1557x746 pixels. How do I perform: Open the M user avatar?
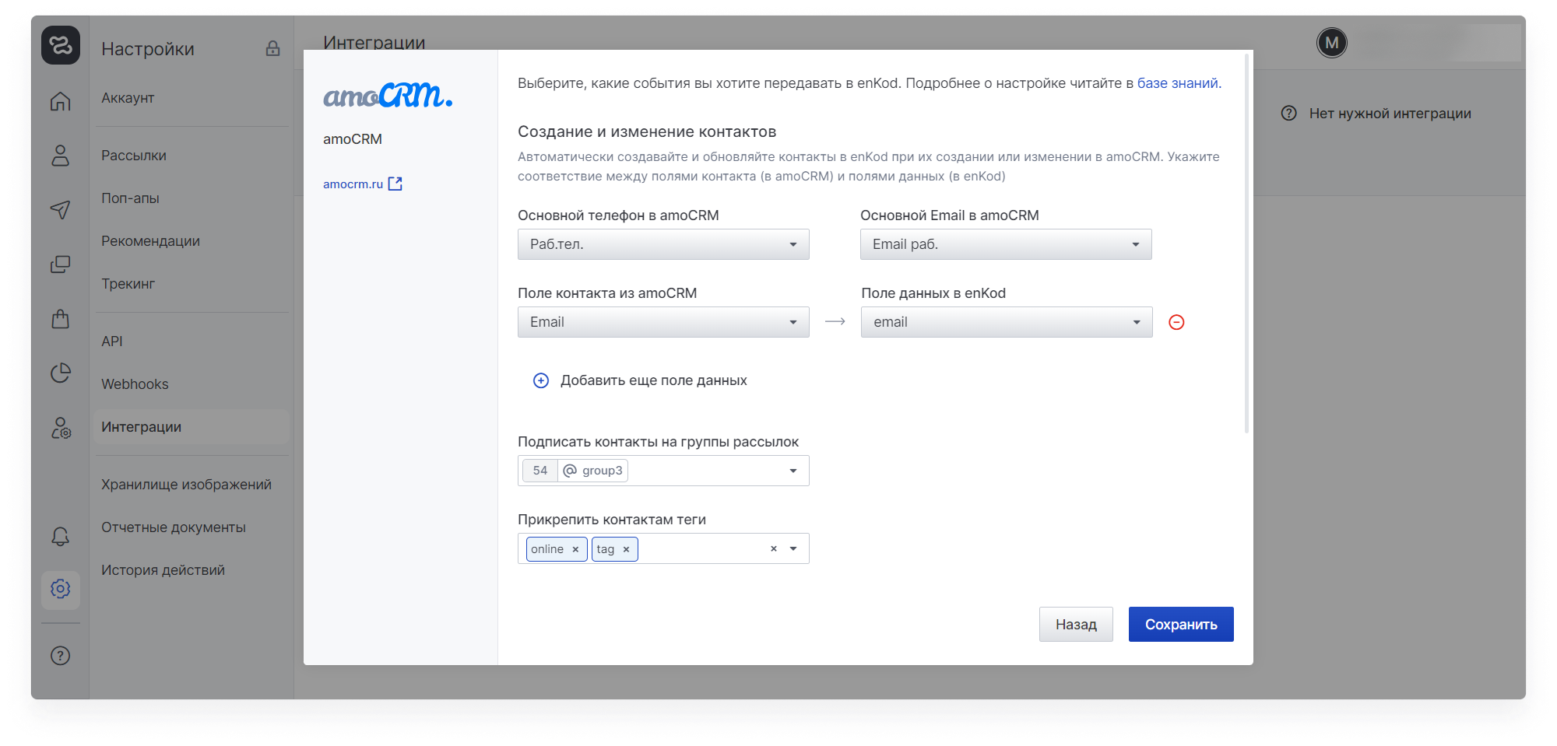[1332, 43]
